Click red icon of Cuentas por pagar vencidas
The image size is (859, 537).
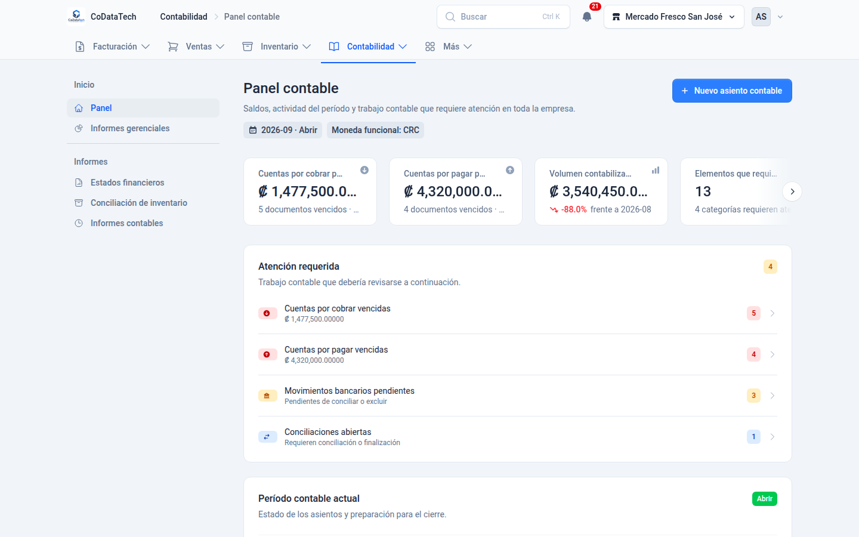click(x=267, y=354)
